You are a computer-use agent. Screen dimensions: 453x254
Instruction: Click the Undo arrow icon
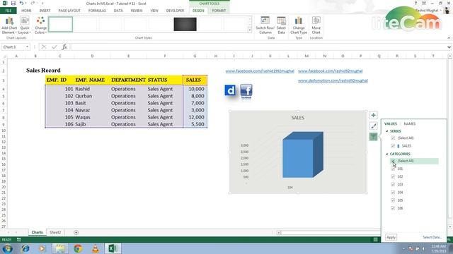click(x=21, y=3)
